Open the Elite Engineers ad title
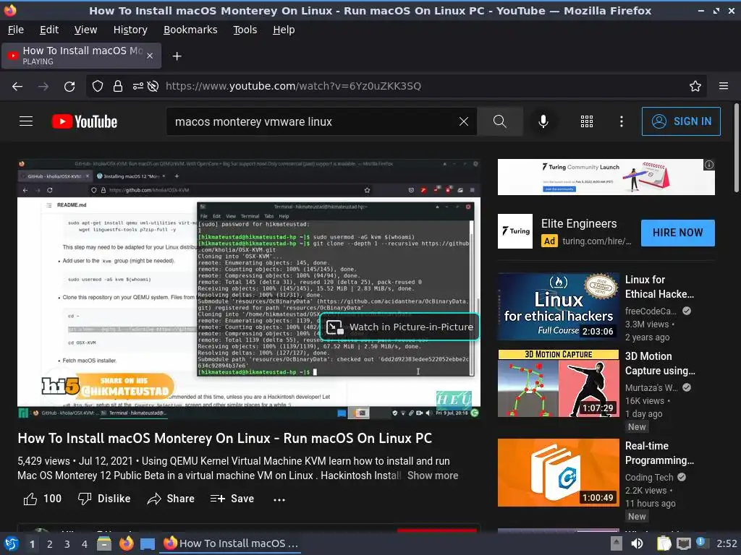 tap(579, 224)
